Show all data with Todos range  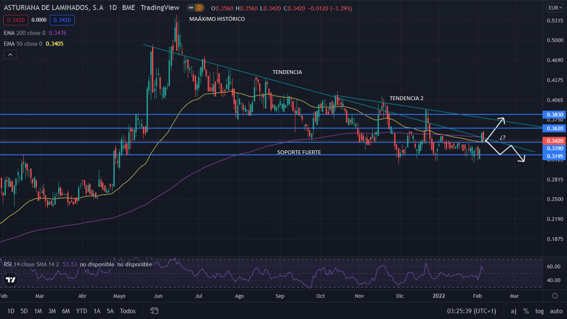(x=127, y=311)
